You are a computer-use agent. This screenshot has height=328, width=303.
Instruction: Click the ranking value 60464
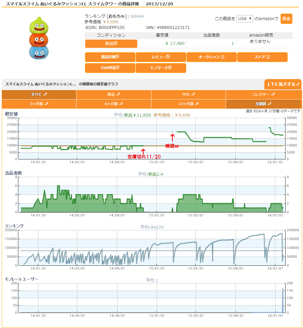tap(137, 16)
